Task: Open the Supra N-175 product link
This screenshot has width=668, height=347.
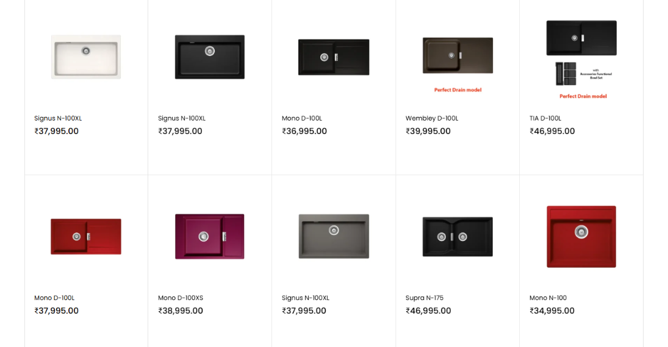Action: (x=424, y=298)
